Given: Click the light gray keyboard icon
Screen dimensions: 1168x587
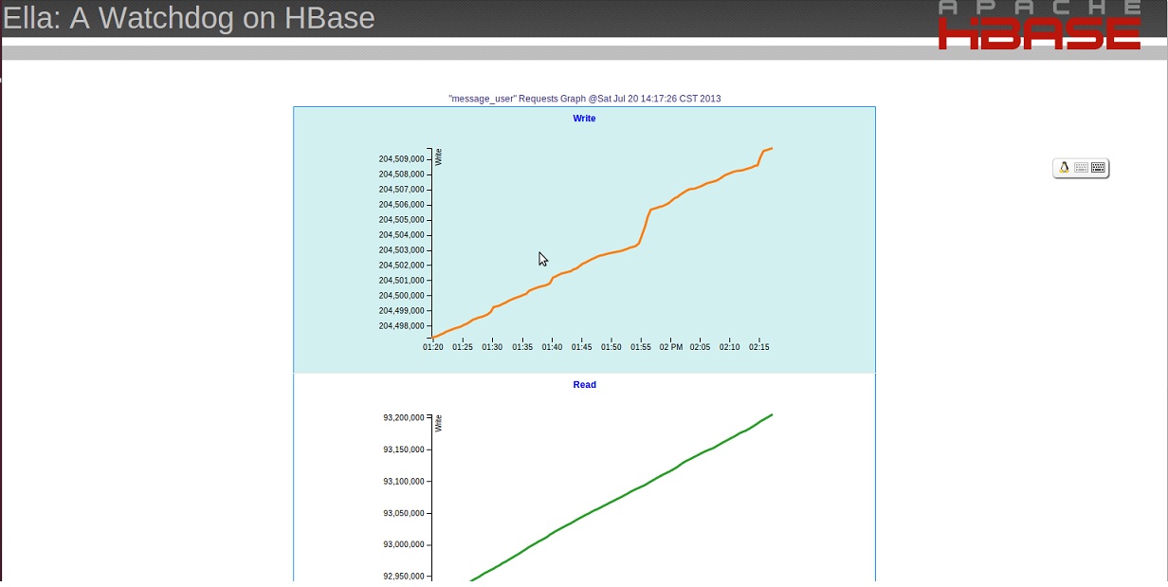Looking at the screenshot, I should [1081, 168].
